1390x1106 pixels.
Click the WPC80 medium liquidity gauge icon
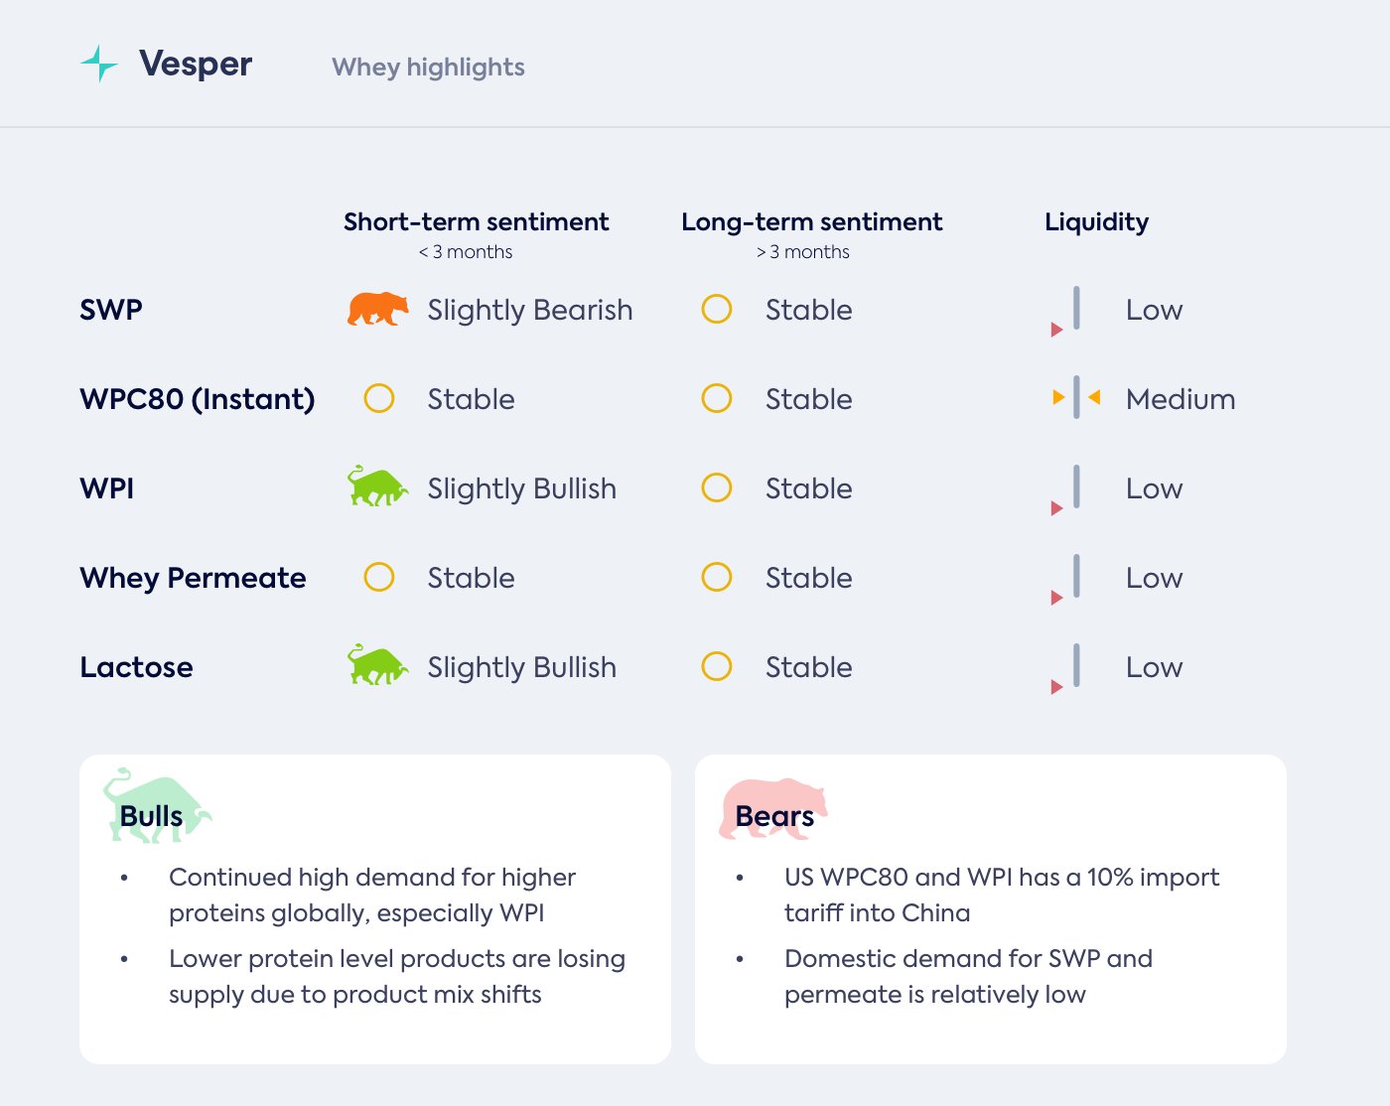click(1076, 398)
